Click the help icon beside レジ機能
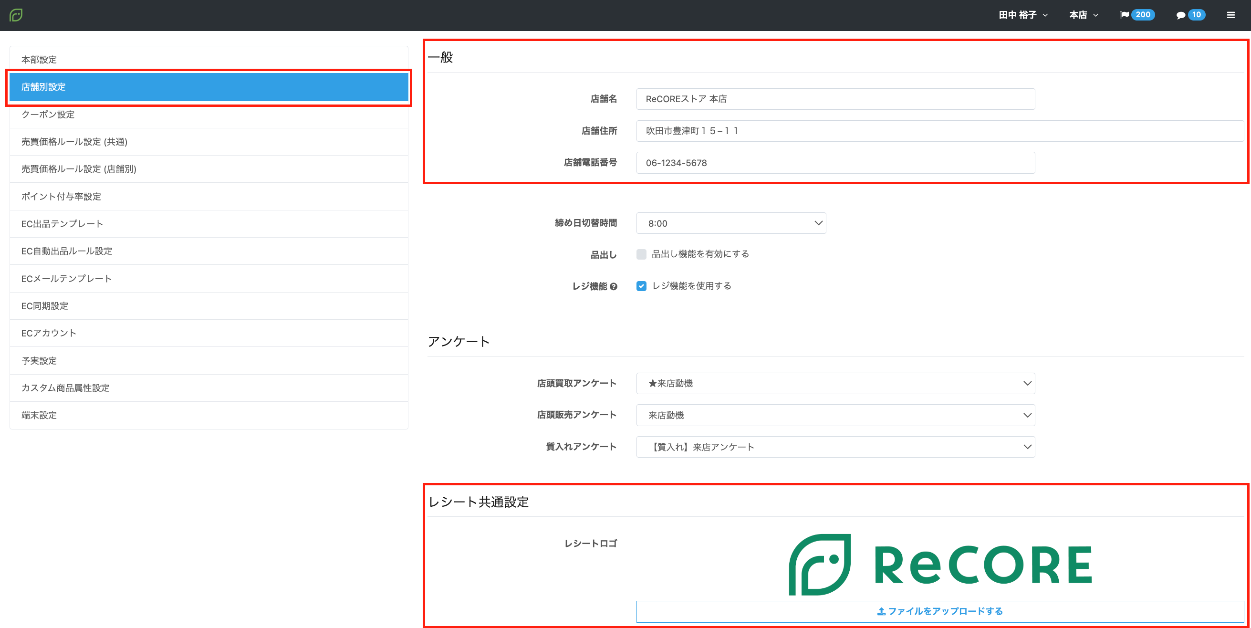 click(614, 286)
